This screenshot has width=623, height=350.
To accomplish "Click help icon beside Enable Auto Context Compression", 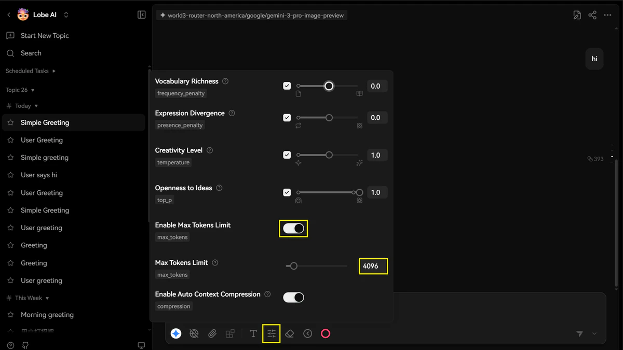I will tap(267, 294).
